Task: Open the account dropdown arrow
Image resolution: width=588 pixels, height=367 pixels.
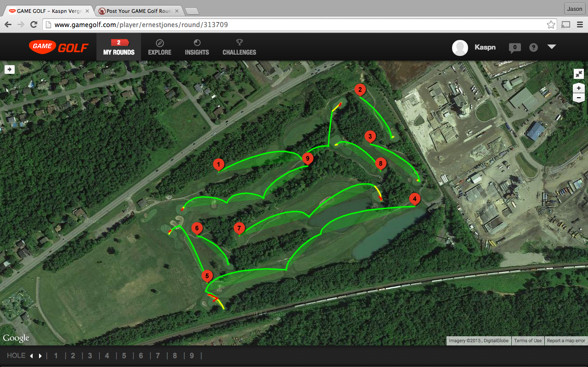Action: [552, 47]
